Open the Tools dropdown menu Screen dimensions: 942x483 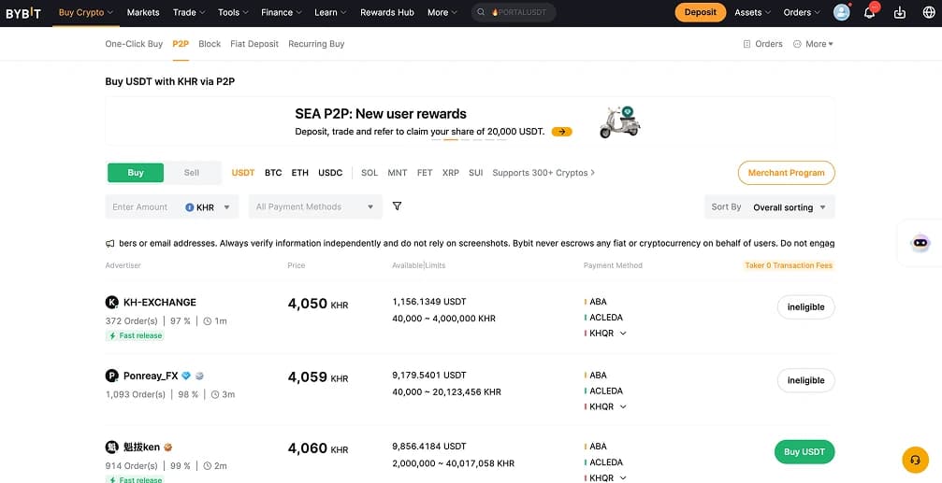(x=233, y=12)
